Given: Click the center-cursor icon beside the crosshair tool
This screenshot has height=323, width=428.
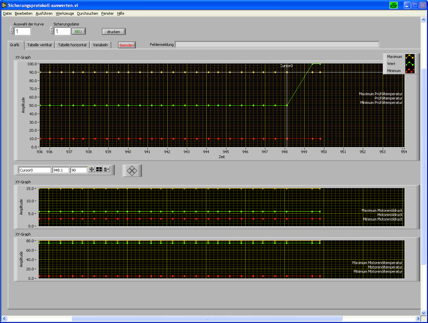Looking at the screenshot, I should (99, 170).
